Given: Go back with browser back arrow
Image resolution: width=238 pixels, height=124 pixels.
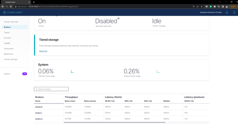Looking at the screenshot, I should tap(3, 7).
